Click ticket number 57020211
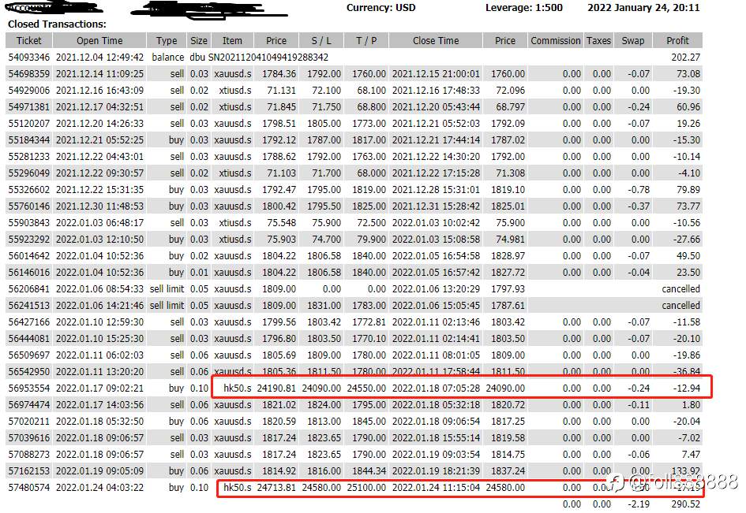 [x=28, y=422]
